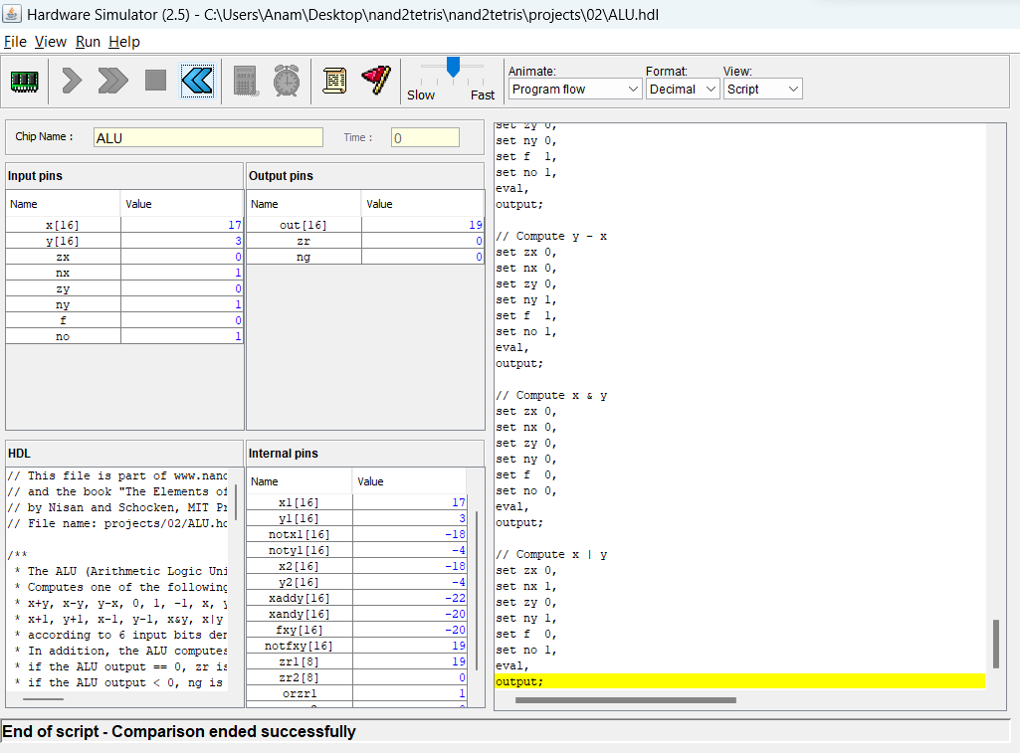
Task: Open the Load Script scroll icon
Action: 334,81
